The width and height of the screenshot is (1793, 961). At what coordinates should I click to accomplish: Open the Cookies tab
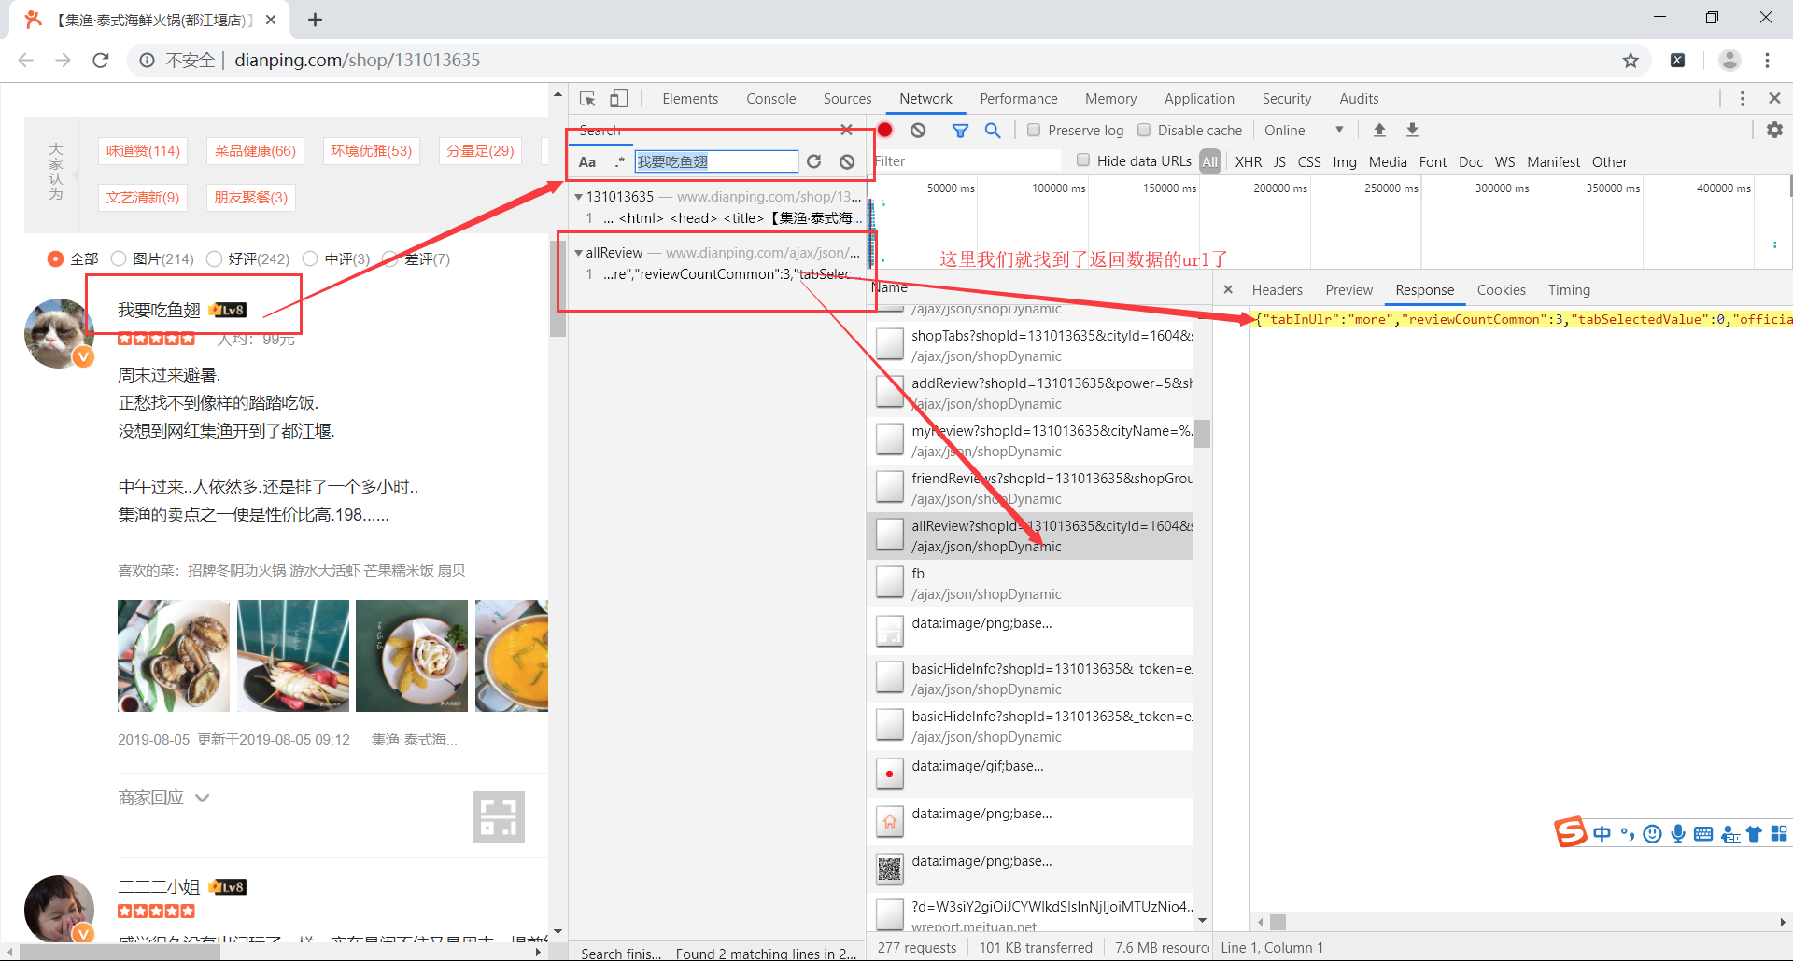click(x=1501, y=290)
